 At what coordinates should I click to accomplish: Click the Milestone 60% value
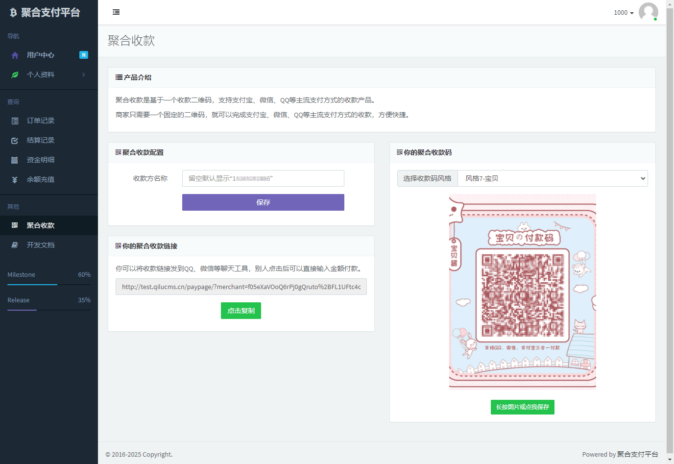[x=84, y=275]
